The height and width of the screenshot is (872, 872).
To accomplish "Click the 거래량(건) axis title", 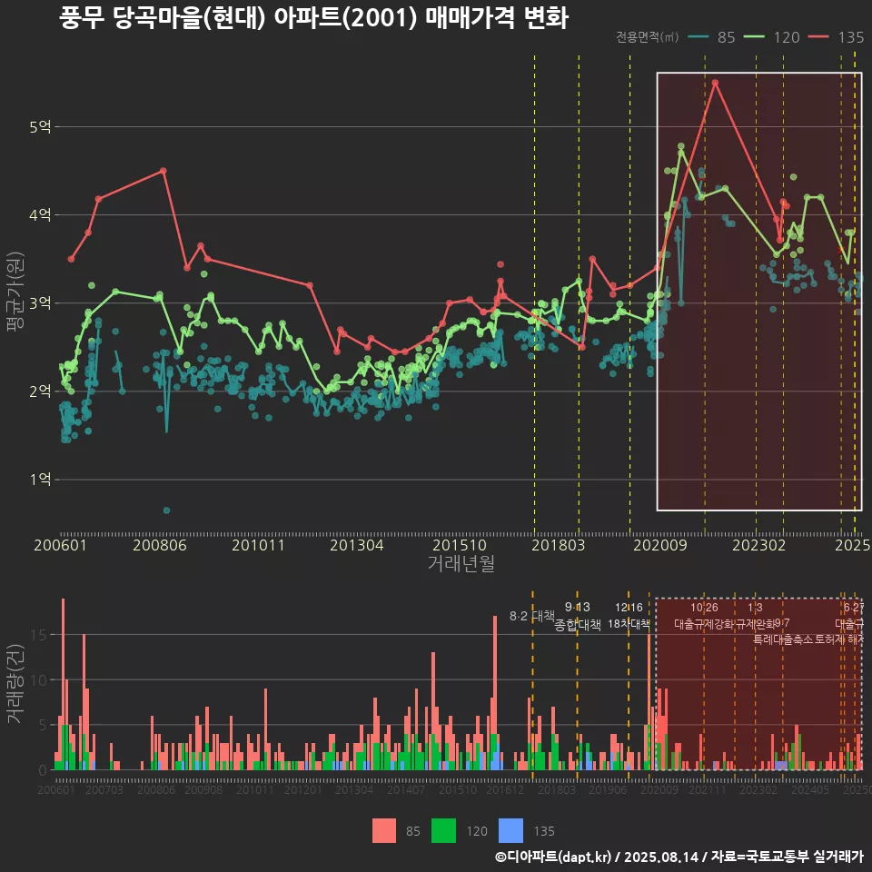I will tap(15, 683).
